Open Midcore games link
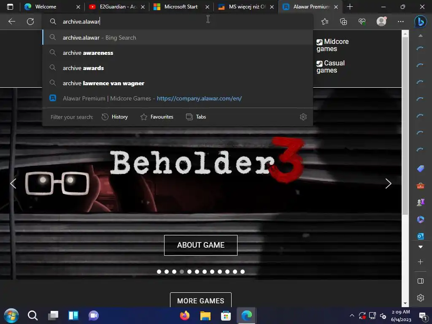 (x=332, y=45)
